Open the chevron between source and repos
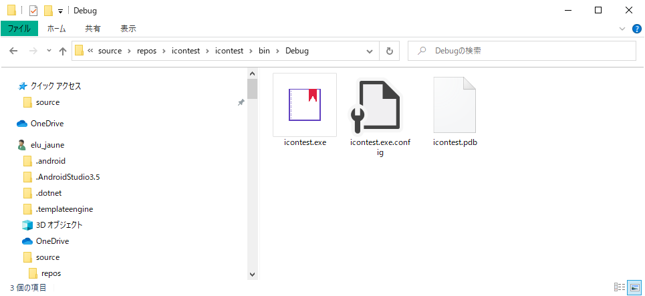Image resolution: width=645 pixels, height=296 pixels. (x=129, y=51)
